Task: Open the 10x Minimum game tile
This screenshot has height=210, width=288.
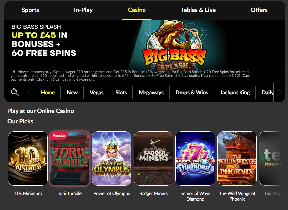Action: (28, 159)
